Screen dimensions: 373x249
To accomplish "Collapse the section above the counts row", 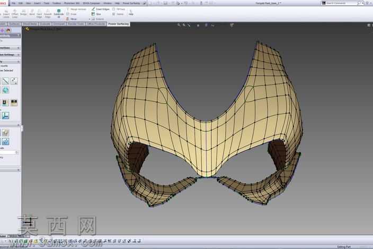I will click(19, 62).
